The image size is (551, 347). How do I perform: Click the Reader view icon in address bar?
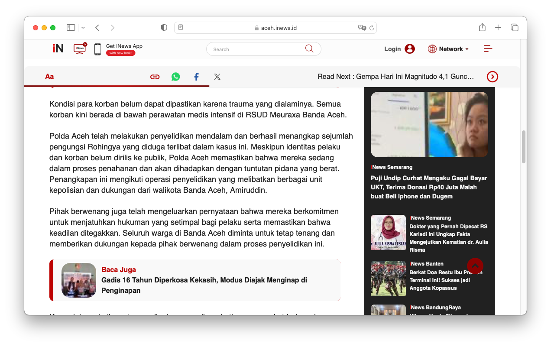[181, 28]
